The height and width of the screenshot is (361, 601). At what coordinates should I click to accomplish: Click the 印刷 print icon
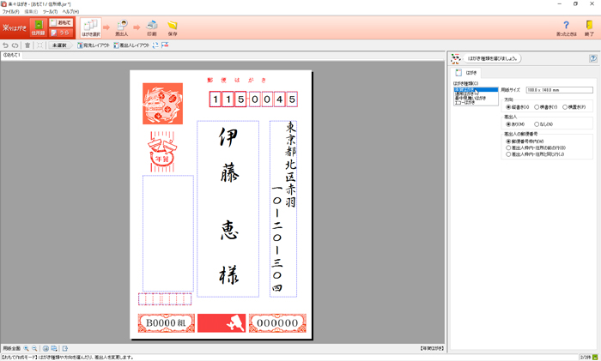tap(151, 28)
